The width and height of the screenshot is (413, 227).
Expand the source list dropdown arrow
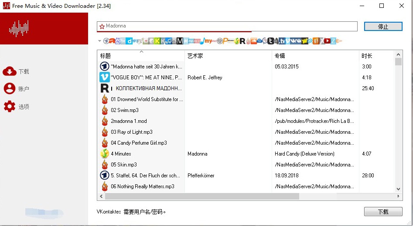99,41
